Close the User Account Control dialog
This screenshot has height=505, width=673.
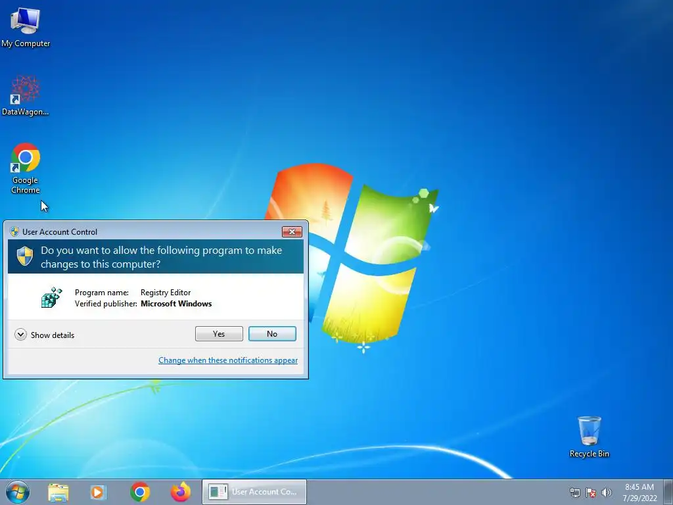292,232
